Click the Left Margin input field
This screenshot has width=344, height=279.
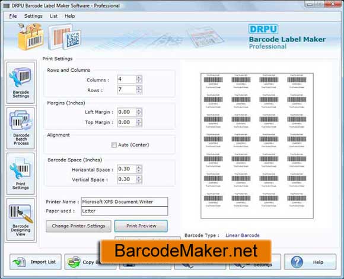[127, 112]
